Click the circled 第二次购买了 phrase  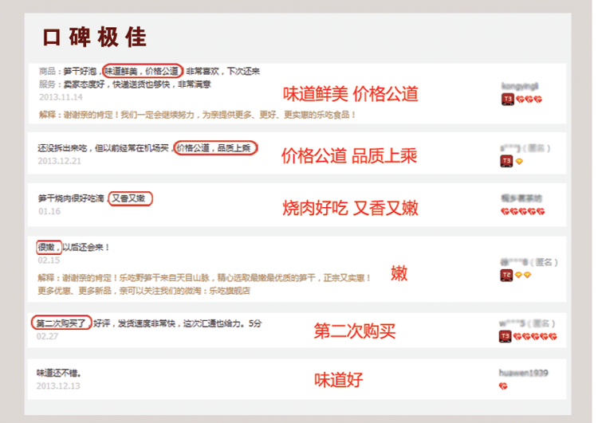pyautogui.click(x=61, y=323)
